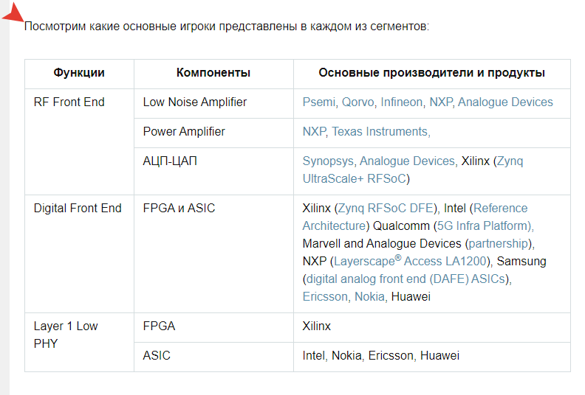585x395 pixels.
Task: Open the Texas Instruments link
Action: pos(380,131)
